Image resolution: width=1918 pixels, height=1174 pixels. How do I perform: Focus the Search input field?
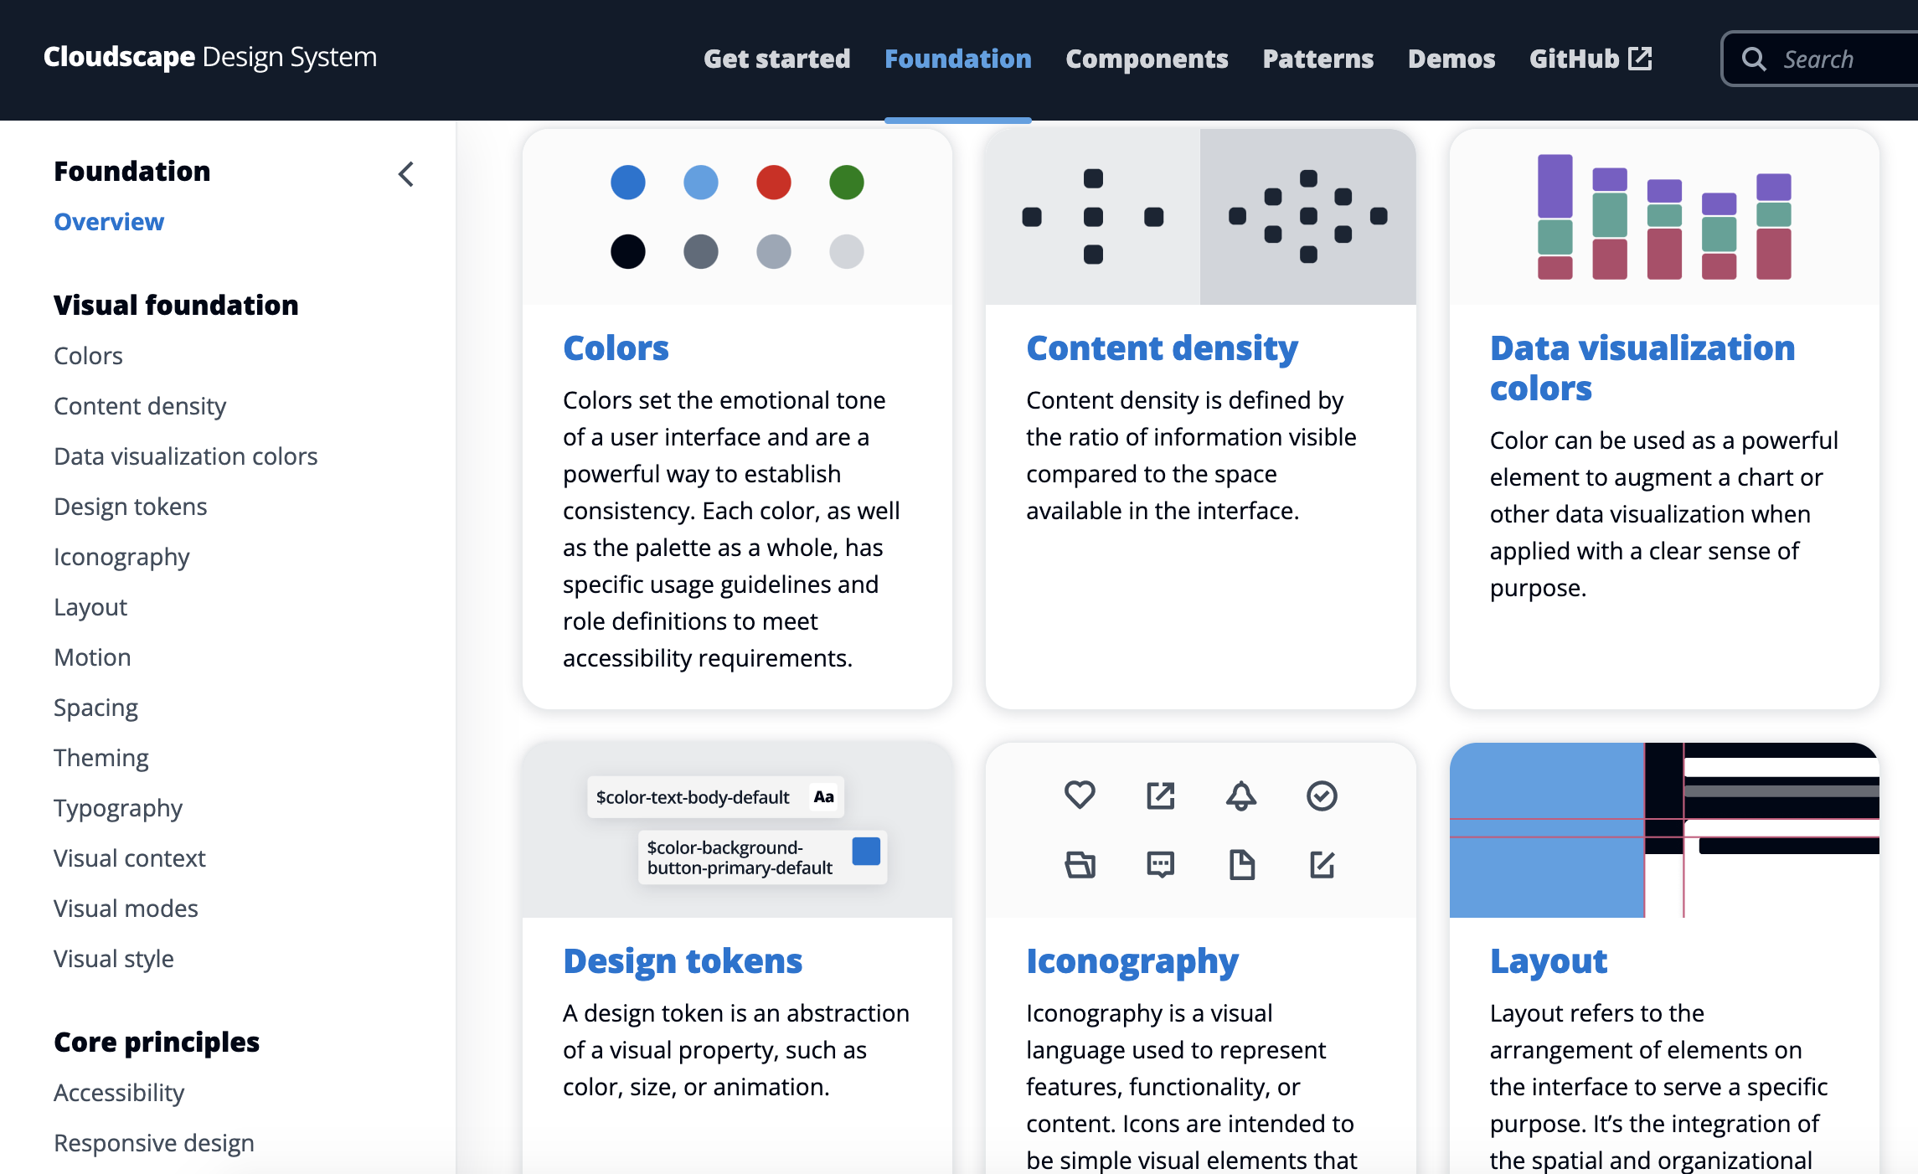point(1843,59)
